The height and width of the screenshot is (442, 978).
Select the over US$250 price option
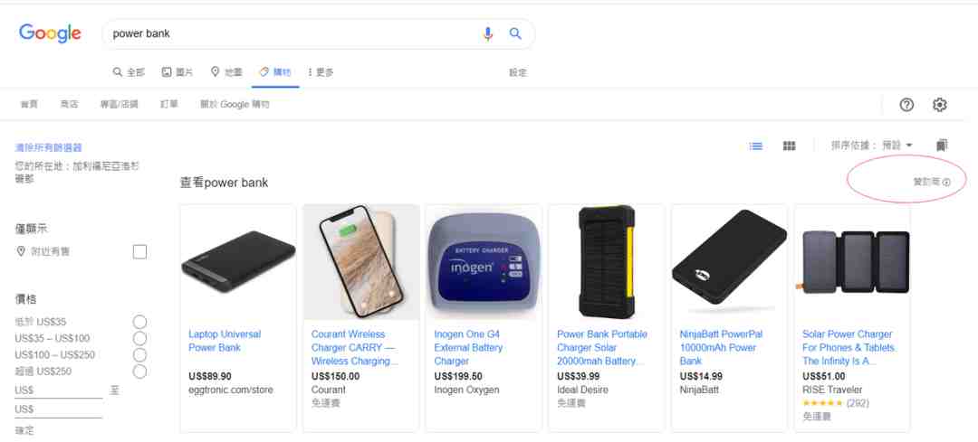point(139,371)
